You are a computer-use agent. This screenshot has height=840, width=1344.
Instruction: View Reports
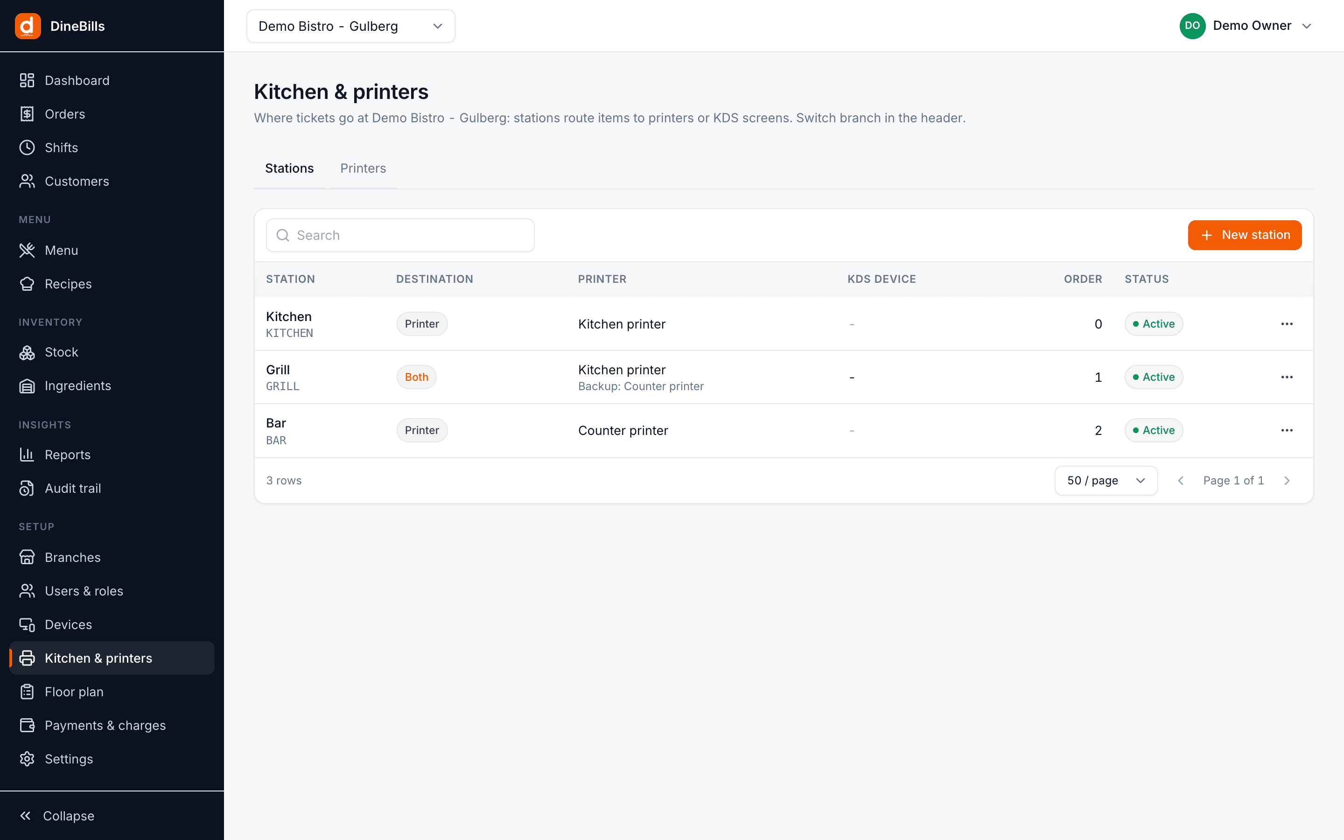[x=112, y=455]
